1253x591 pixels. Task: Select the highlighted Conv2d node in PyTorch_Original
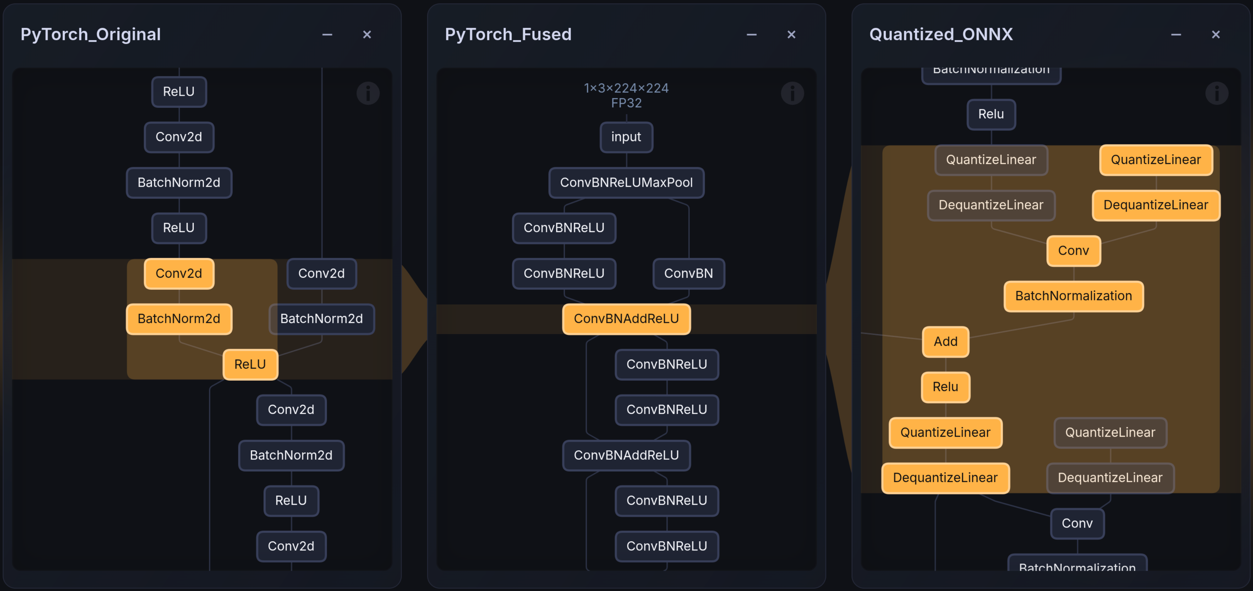click(x=179, y=273)
